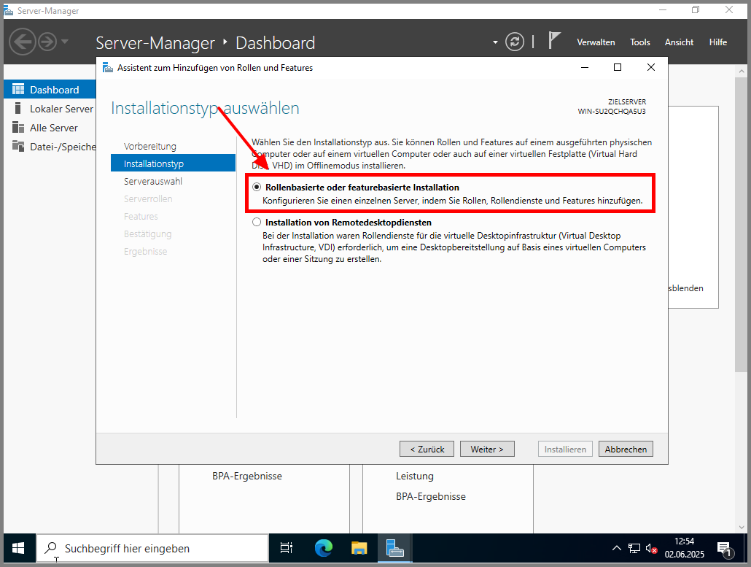Screen dimensions: 751x567
Task: Click the back navigation arrow
Action: coord(23,42)
